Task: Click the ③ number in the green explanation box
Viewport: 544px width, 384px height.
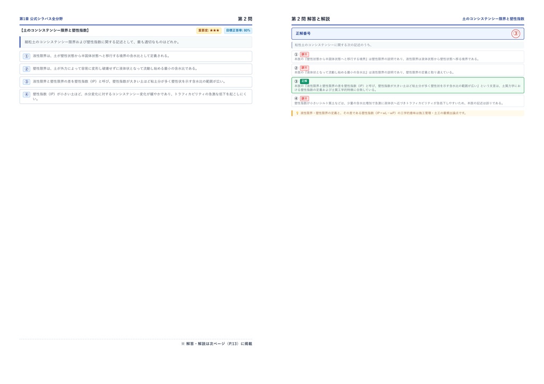Action: [296, 81]
